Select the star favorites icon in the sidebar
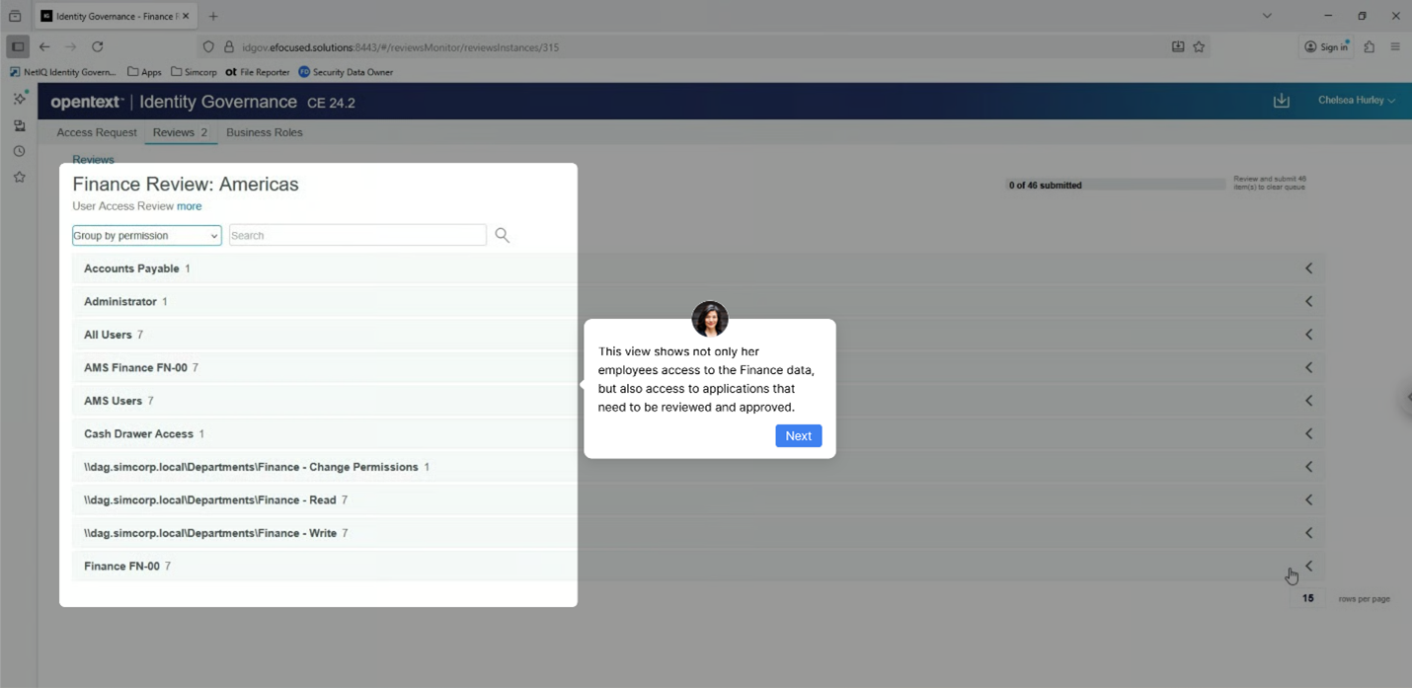The height and width of the screenshot is (688, 1412). pos(19,176)
